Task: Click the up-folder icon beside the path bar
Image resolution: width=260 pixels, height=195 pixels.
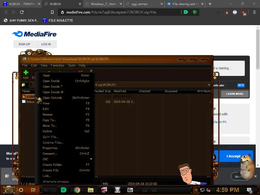Action: [23, 85]
